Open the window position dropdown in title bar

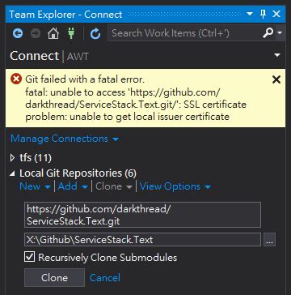pos(250,14)
